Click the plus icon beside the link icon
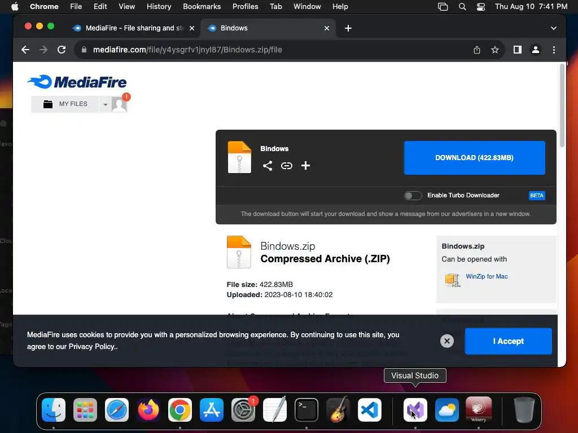 tap(305, 166)
